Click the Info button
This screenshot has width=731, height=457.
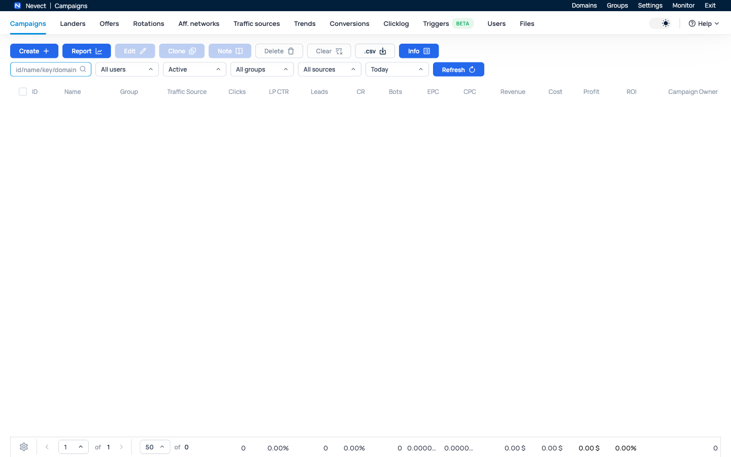419,51
